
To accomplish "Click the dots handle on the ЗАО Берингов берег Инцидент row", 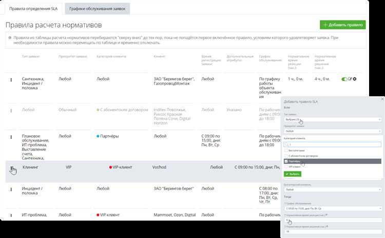I will pyautogui.click(x=11, y=189).
